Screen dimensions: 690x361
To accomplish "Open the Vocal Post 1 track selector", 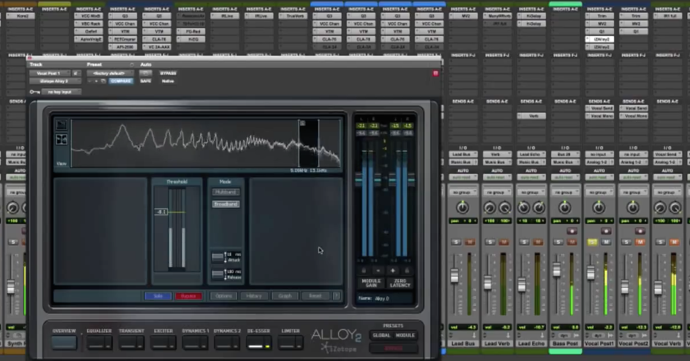I will (49, 73).
